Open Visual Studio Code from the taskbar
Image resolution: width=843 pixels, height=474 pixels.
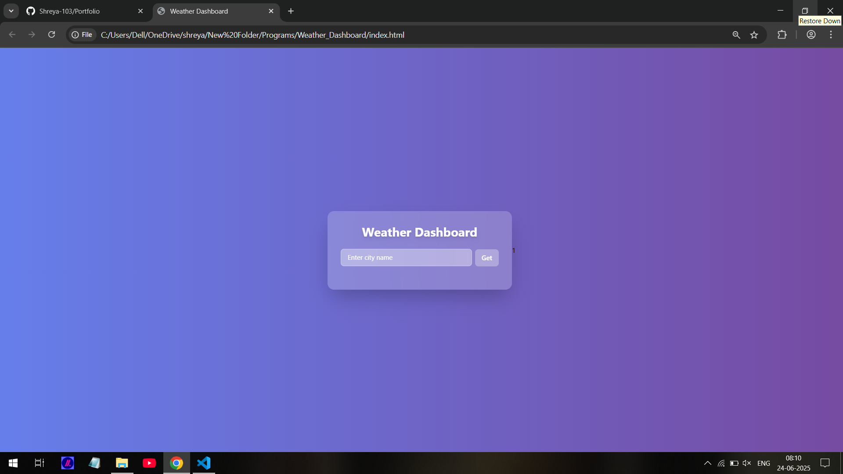[203, 463]
